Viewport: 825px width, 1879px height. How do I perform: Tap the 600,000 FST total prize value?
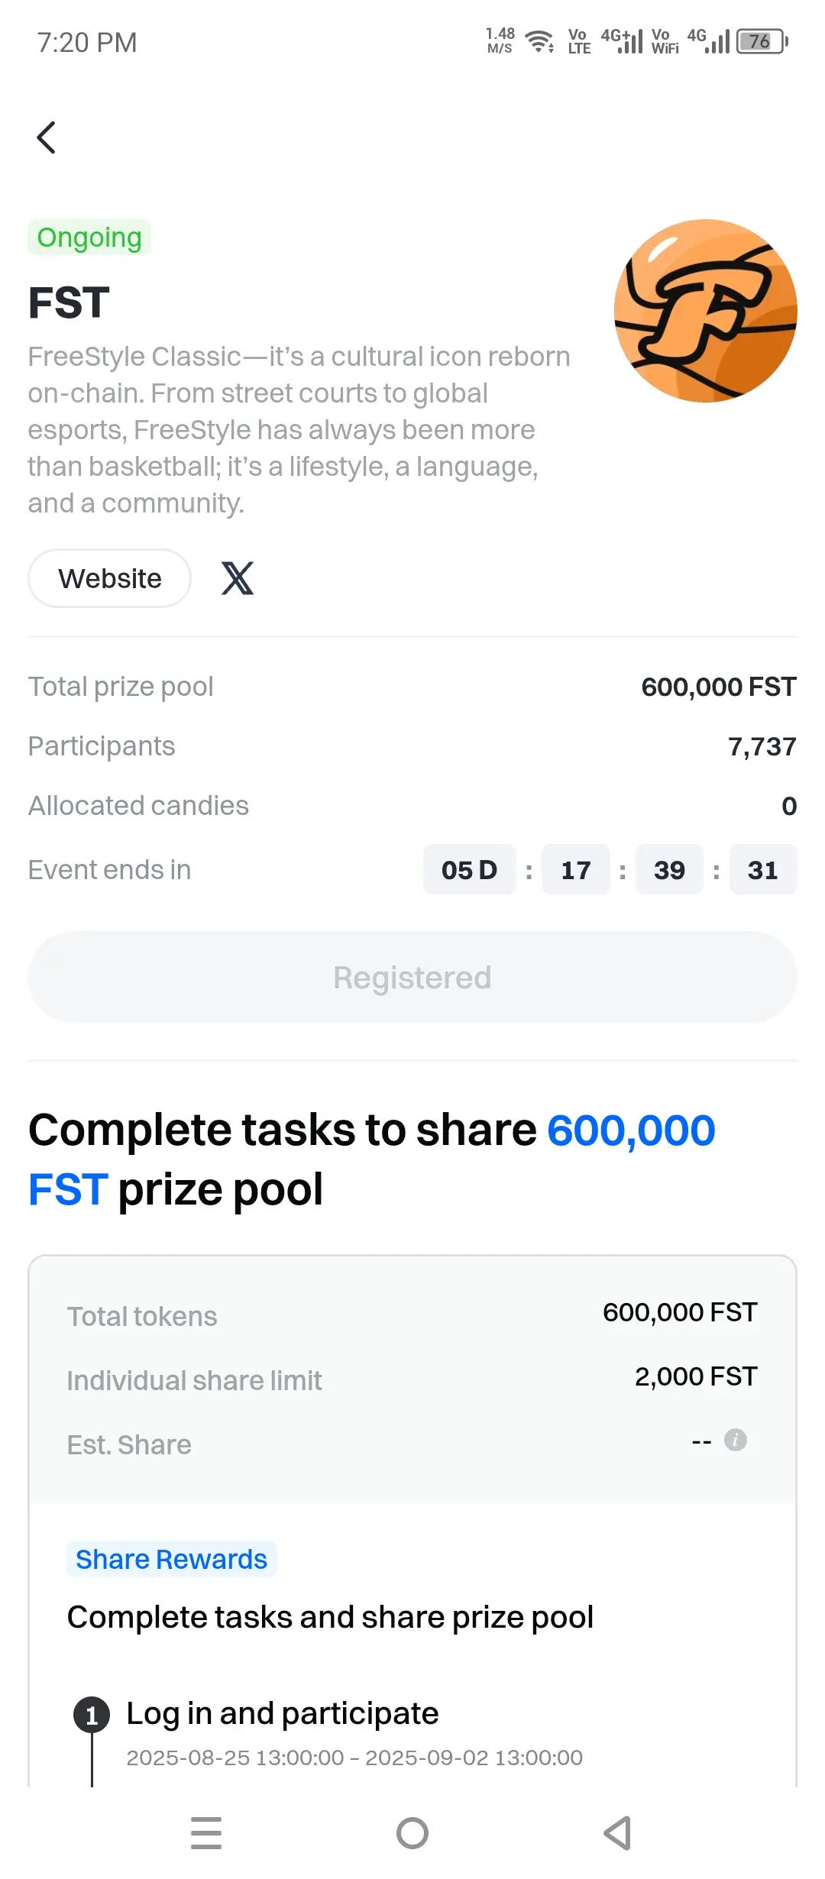coord(719,687)
